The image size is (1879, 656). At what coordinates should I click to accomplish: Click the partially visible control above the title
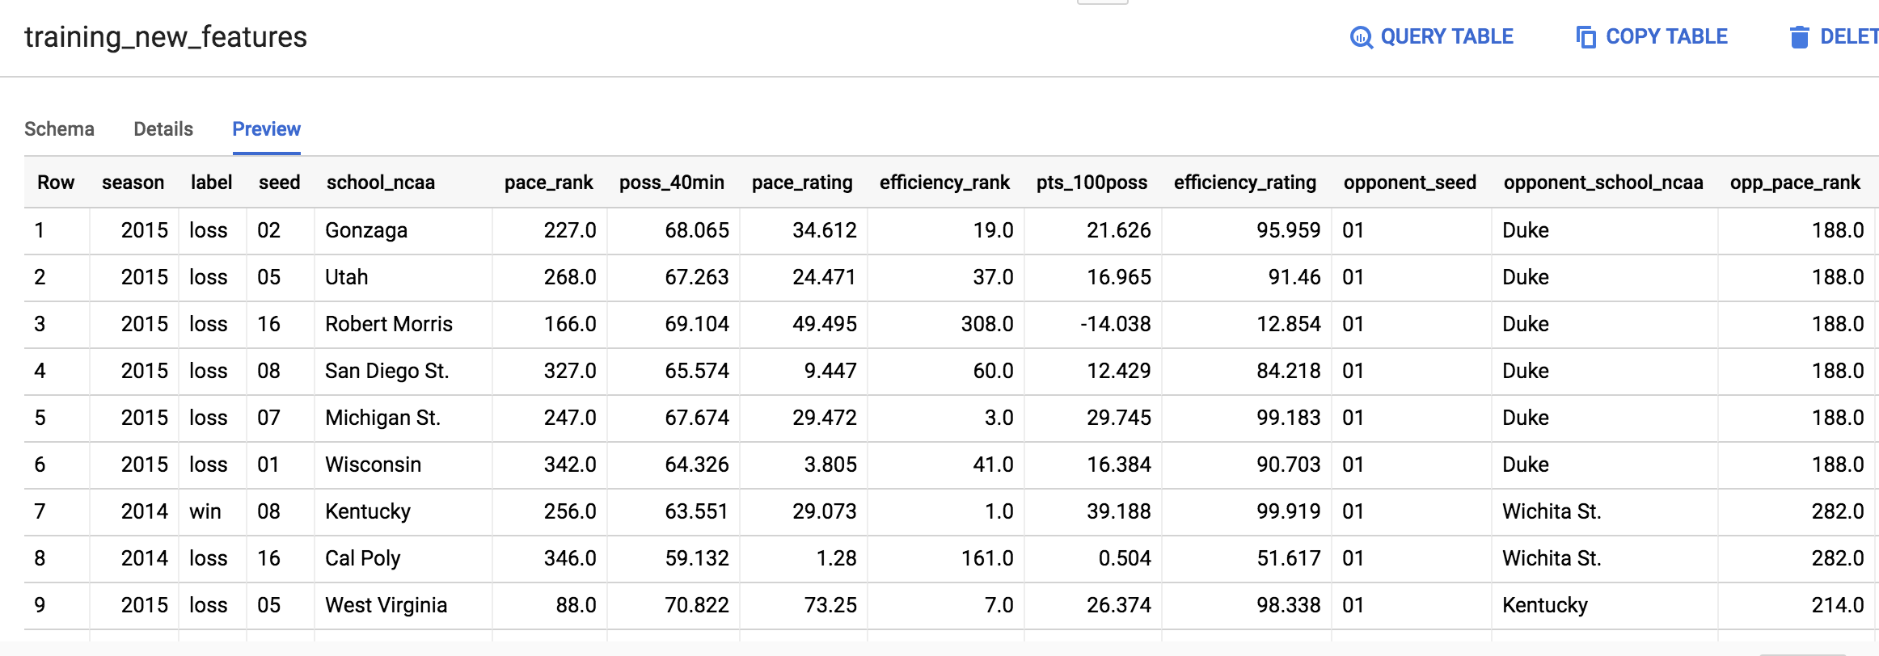pos(1095,4)
